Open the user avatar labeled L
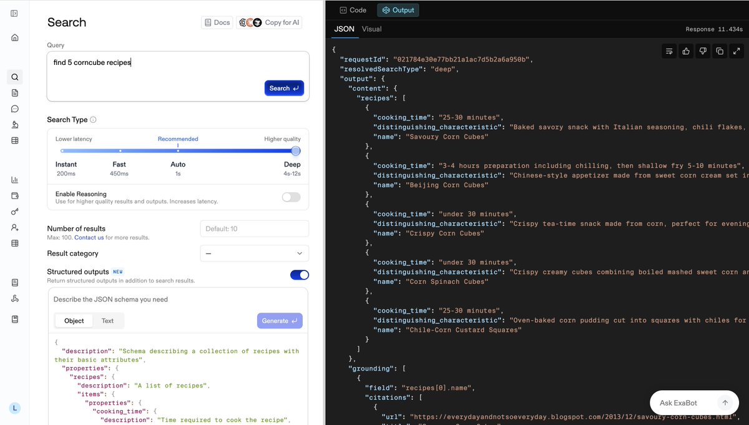This screenshot has height=425, width=749. (15, 408)
